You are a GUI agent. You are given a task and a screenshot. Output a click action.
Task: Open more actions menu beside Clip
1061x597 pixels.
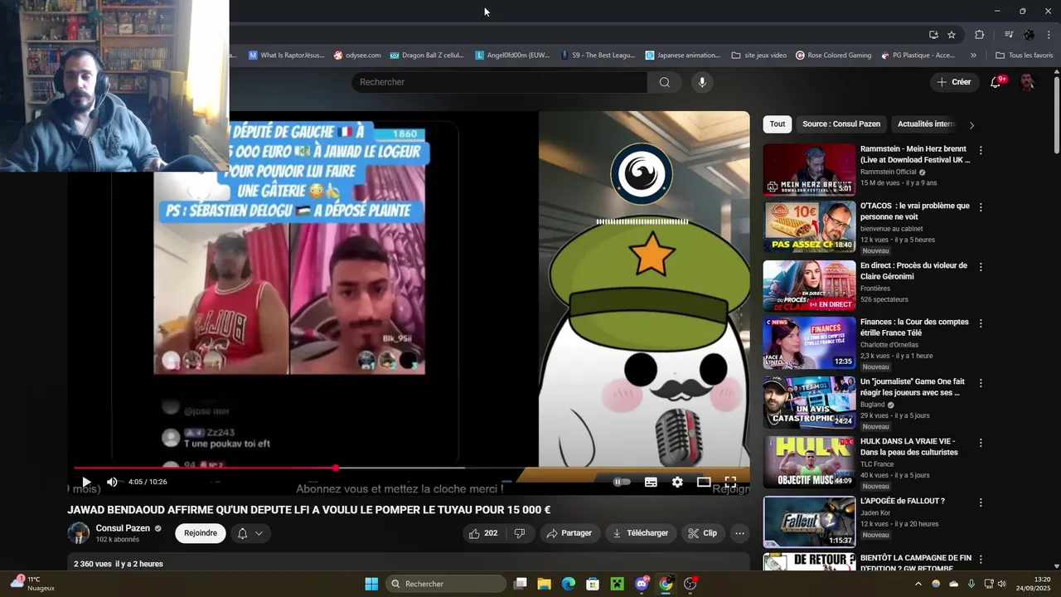pos(740,533)
